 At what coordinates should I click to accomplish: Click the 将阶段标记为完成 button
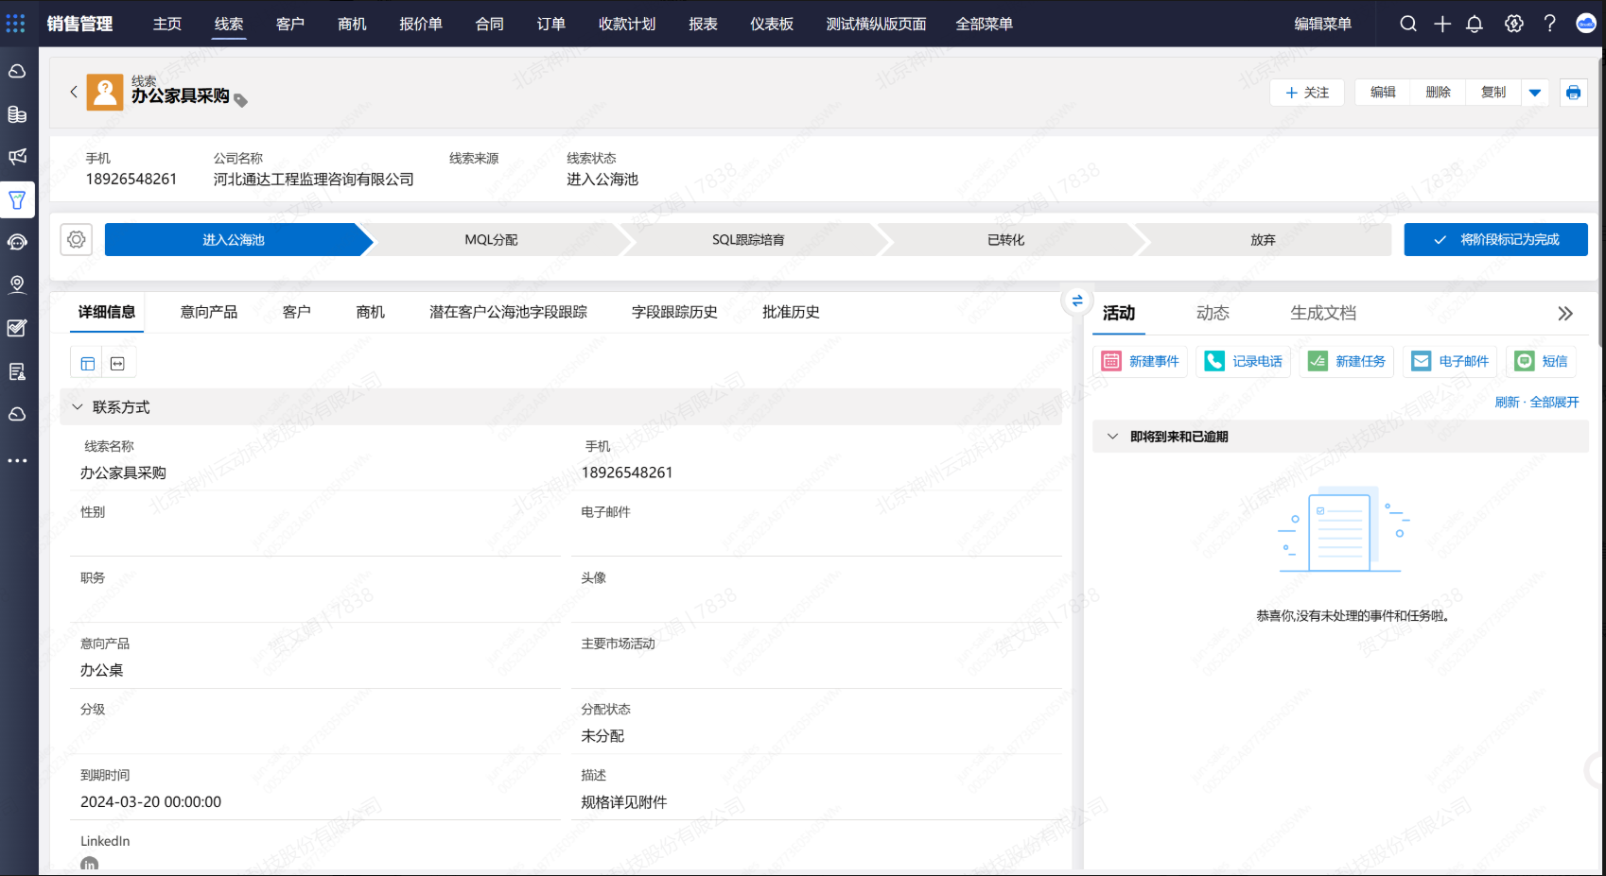point(1495,240)
